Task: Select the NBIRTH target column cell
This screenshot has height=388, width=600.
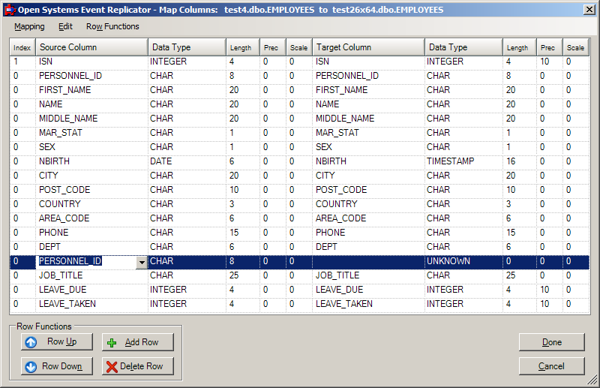Action: tap(368, 161)
